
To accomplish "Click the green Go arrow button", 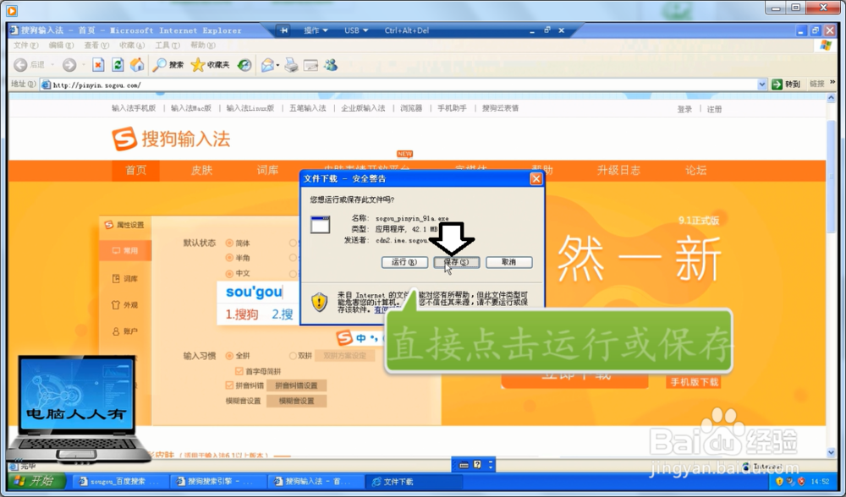I will pyautogui.click(x=777, y=84).
